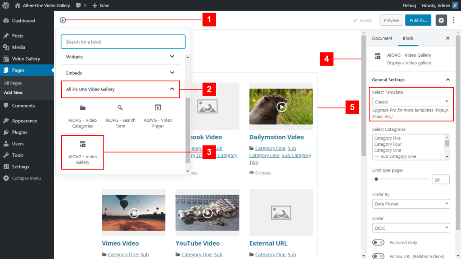The image size is (461, 259).
Task: Toggle the Featured Only switch
Action: (x=378, y=243)
